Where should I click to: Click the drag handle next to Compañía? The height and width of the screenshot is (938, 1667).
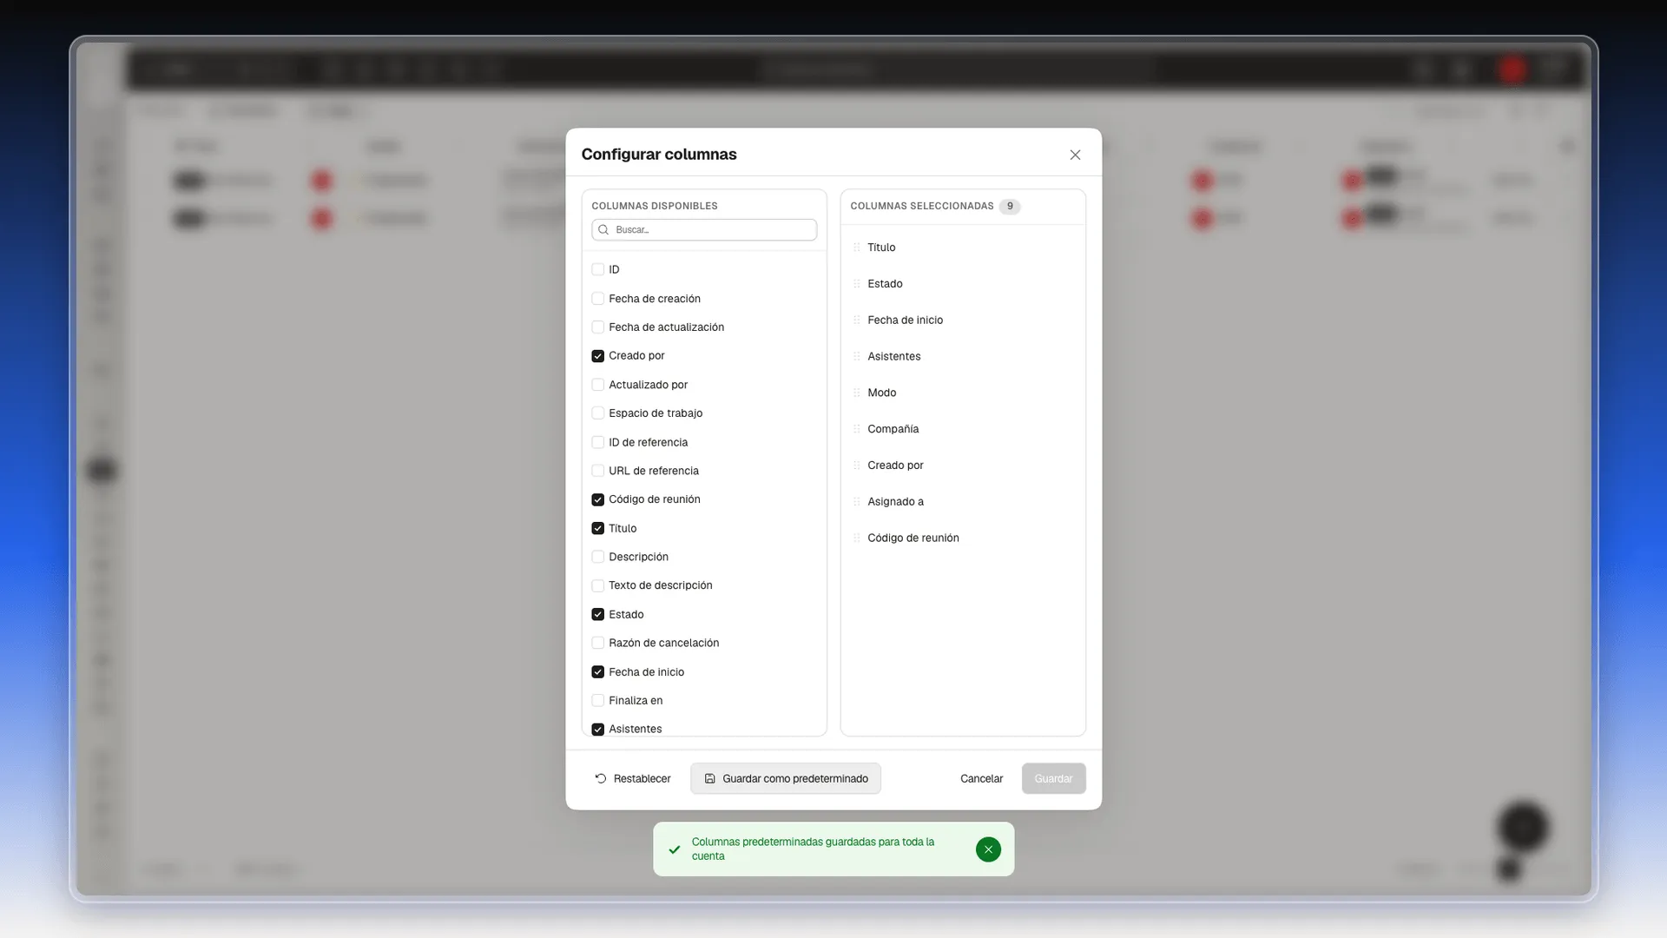(857, 429)
